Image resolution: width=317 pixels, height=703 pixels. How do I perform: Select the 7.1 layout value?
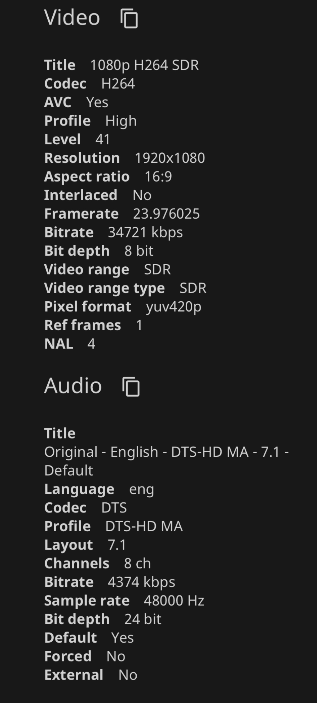coord(117,545)
